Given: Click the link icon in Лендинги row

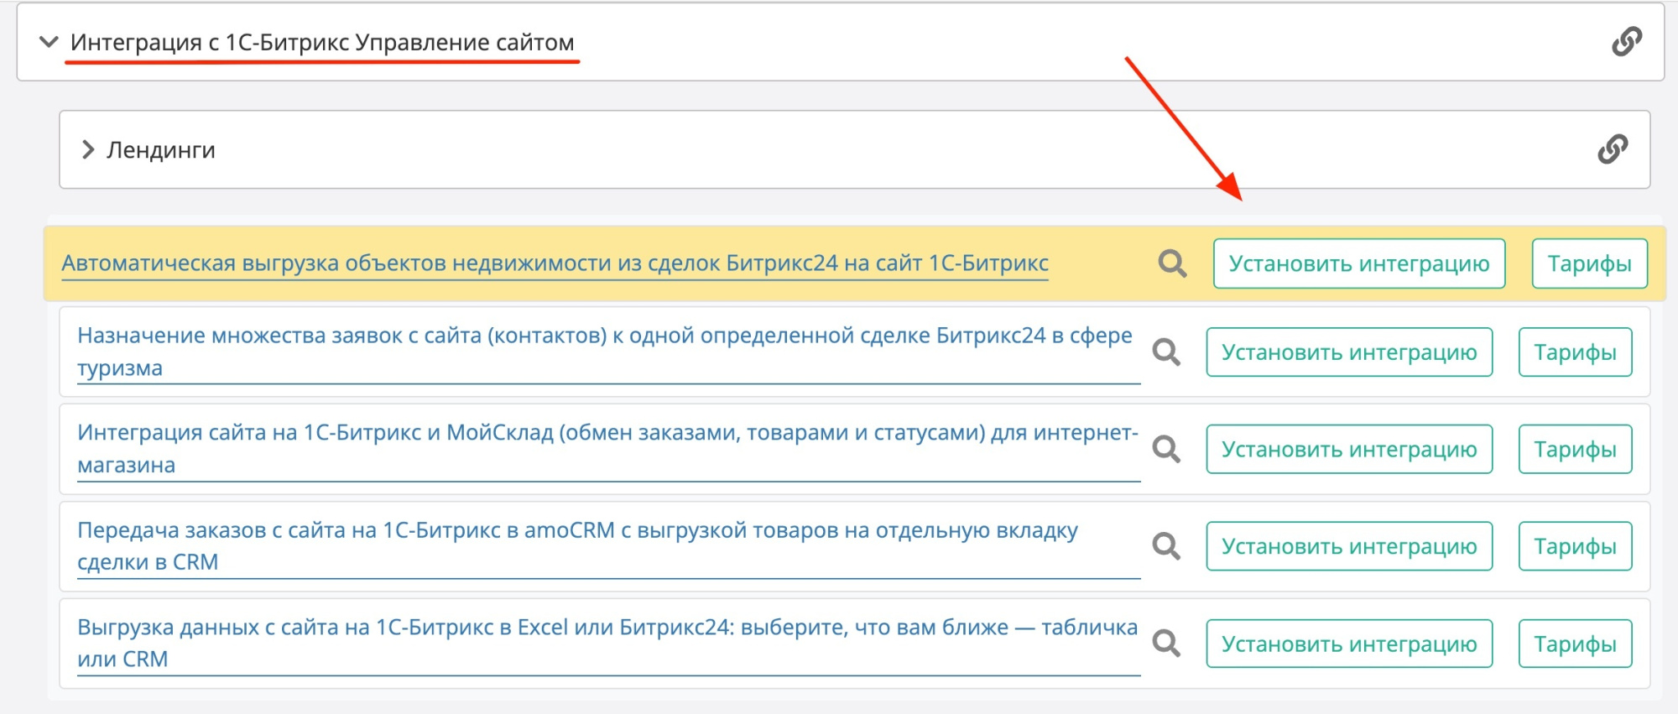Looking at the screenshot, I should (1612, 149).
